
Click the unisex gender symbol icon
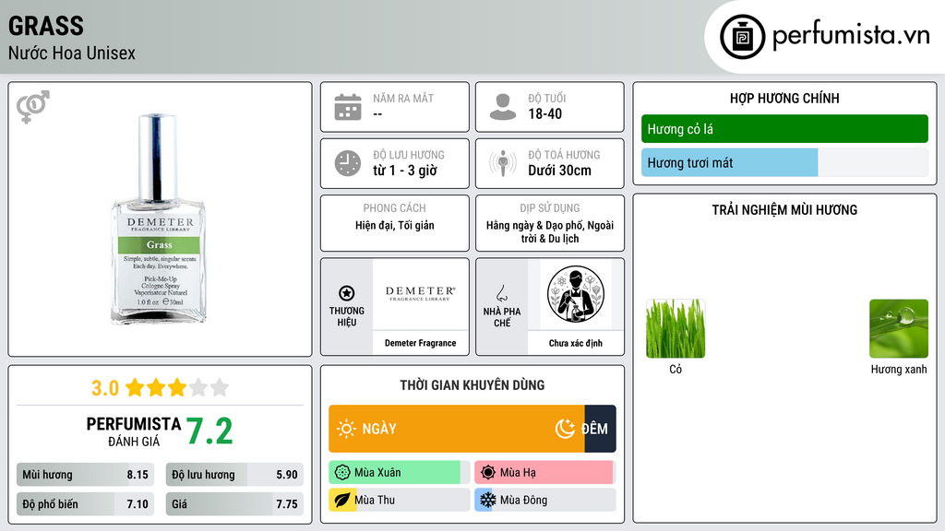(33, 107)
